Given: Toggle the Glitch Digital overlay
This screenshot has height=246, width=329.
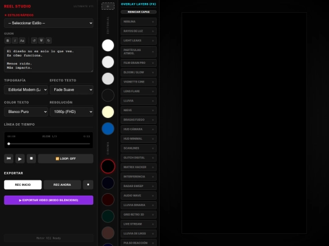Looking at the screenshot, I should click(x=138, y=158).
